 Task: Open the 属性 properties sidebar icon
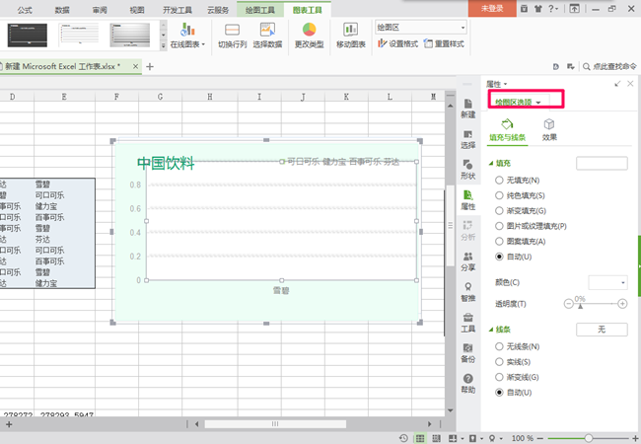click(x=468, y=200)
